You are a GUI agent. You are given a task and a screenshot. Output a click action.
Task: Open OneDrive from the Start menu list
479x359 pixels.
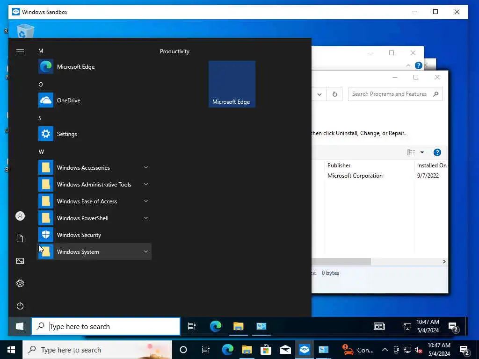94,100
